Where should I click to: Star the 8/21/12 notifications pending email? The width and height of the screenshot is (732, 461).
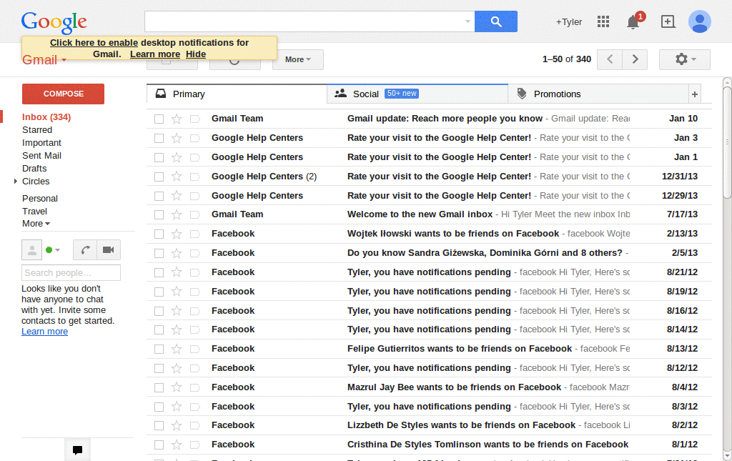[177, 272]
